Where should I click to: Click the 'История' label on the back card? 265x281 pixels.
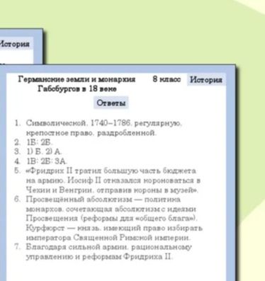click(x=15, y=44)
